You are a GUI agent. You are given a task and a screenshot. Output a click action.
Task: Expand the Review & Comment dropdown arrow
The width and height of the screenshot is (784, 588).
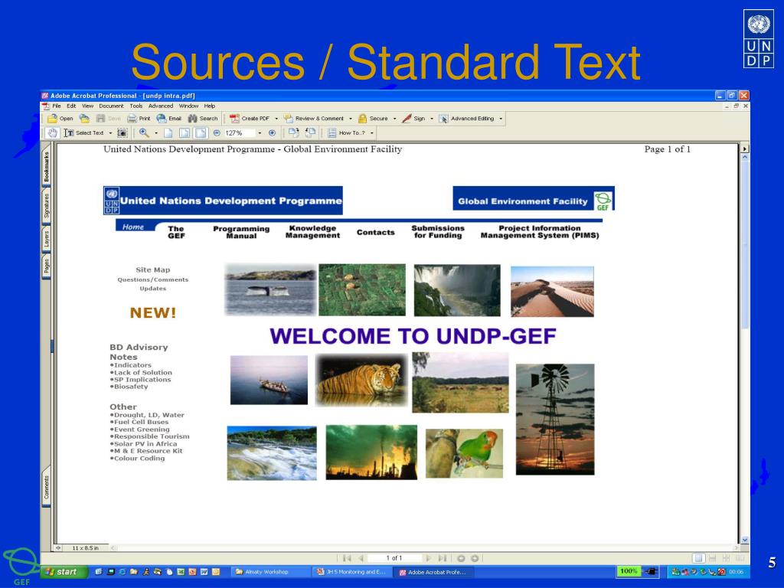point(351,119)
